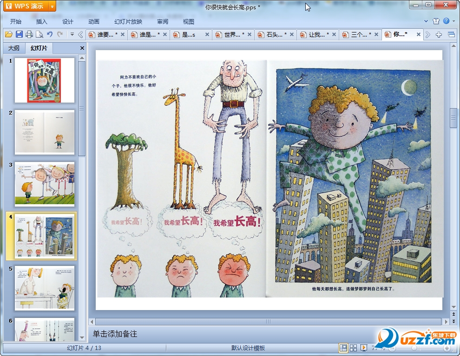This screenshot has height=356, width=460.
Task: Collapse the ribbon with the chevron
Action: [x=426, y=21]
